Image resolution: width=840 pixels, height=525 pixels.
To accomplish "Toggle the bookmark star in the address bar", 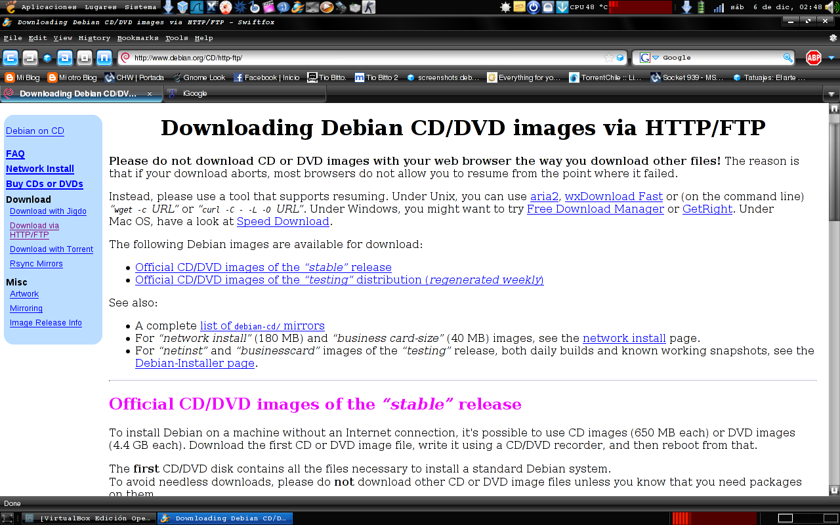I will tap(609, 57).
